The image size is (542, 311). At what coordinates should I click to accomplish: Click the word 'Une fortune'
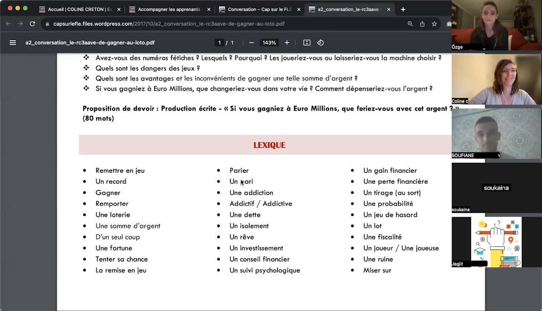[x=114, y=248]
